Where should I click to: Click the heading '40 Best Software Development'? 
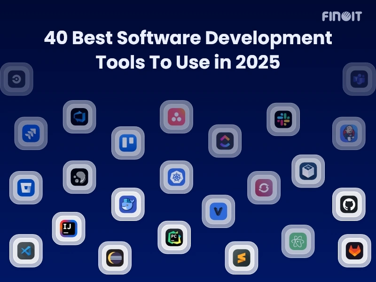coord(188,39)
